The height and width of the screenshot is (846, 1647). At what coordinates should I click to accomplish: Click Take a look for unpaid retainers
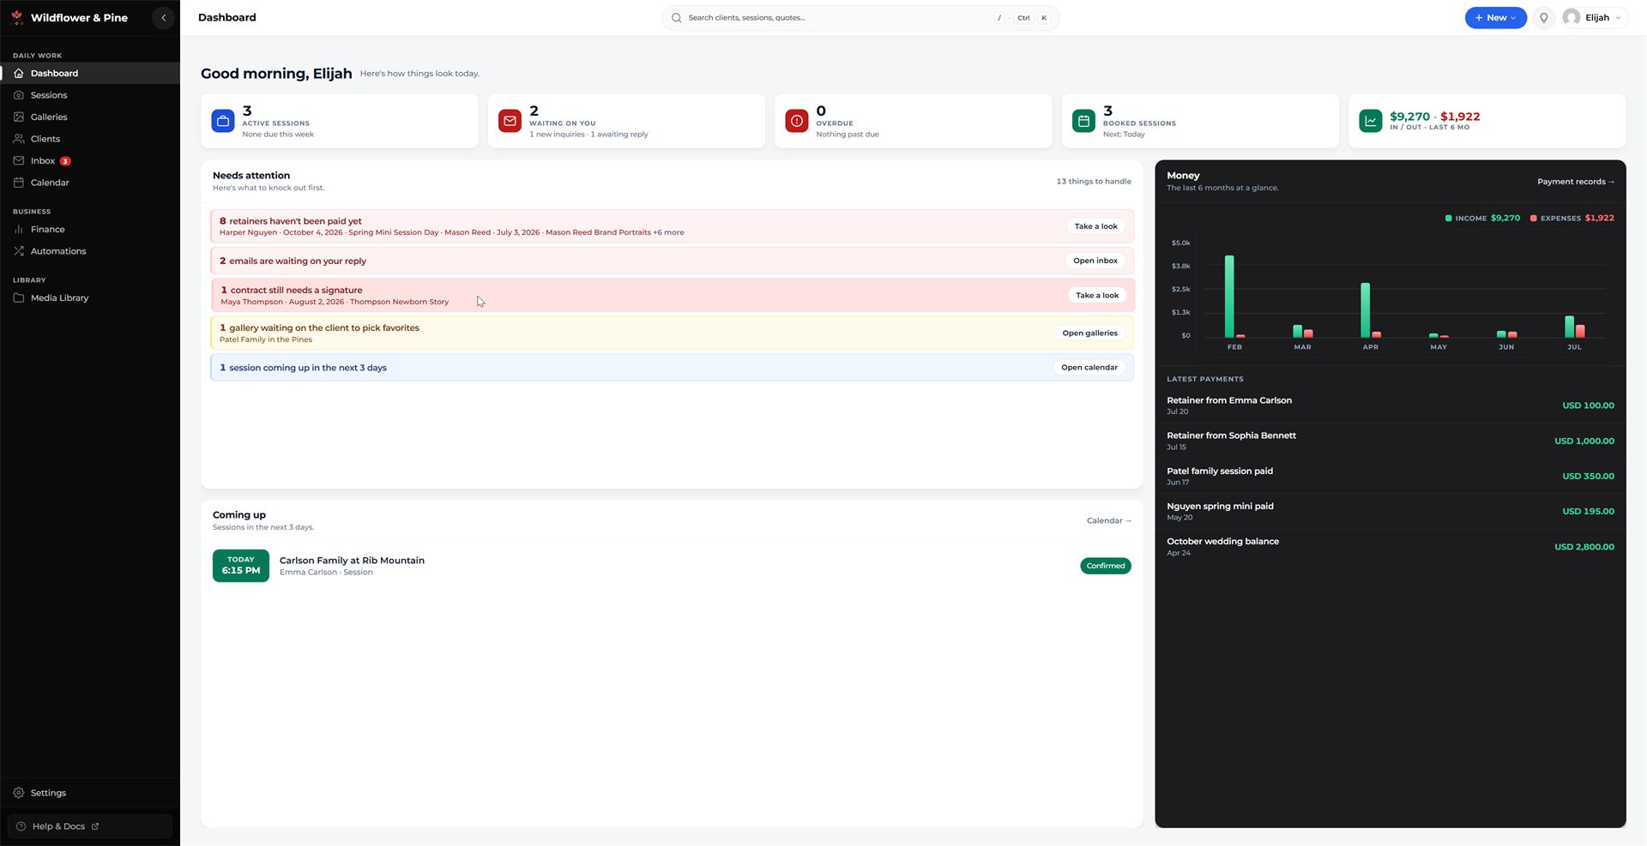(x=1095, y=226)
